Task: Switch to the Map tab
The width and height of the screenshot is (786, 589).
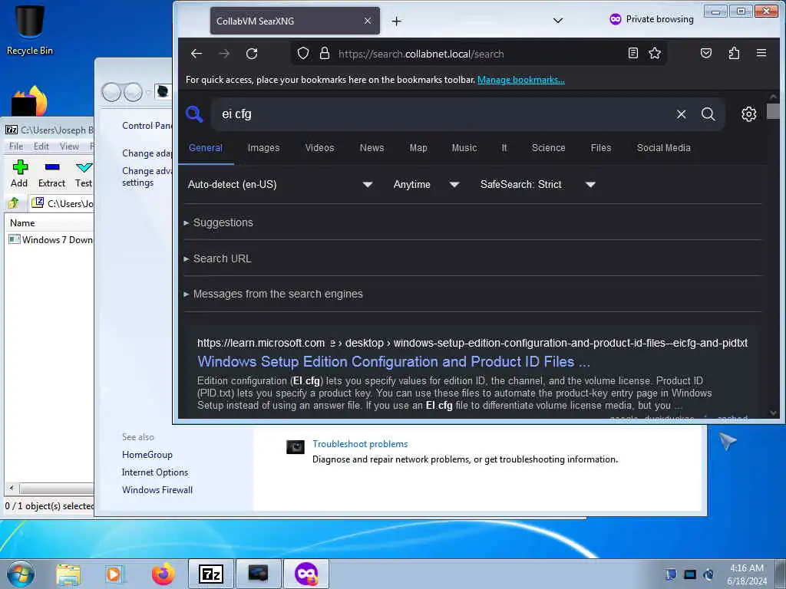Action: (x=418, y=148)
